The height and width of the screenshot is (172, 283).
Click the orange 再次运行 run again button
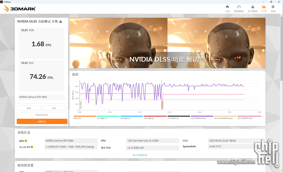pos(42,121)
